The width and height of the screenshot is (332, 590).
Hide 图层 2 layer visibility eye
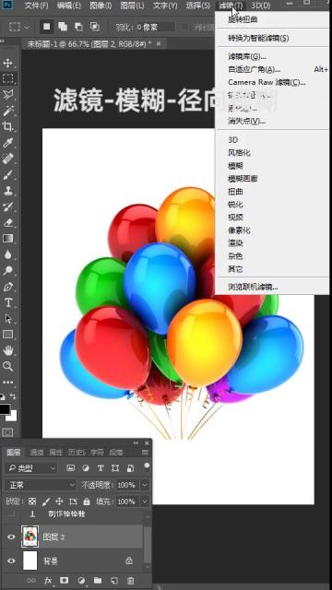(x=11, y=537)
